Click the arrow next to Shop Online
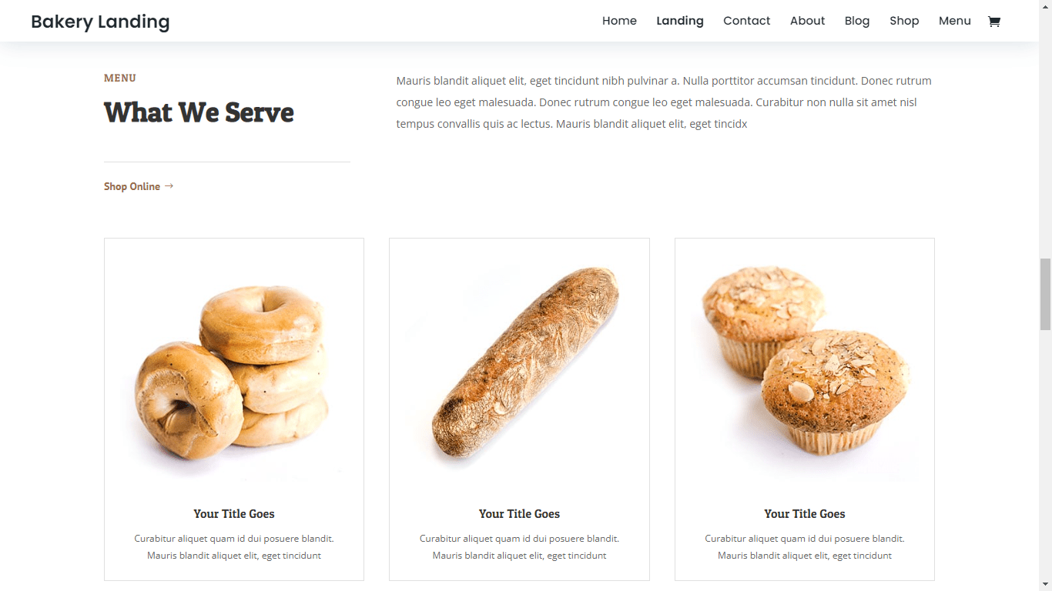This screenshot has width=1052, height=591. (169, 186)
